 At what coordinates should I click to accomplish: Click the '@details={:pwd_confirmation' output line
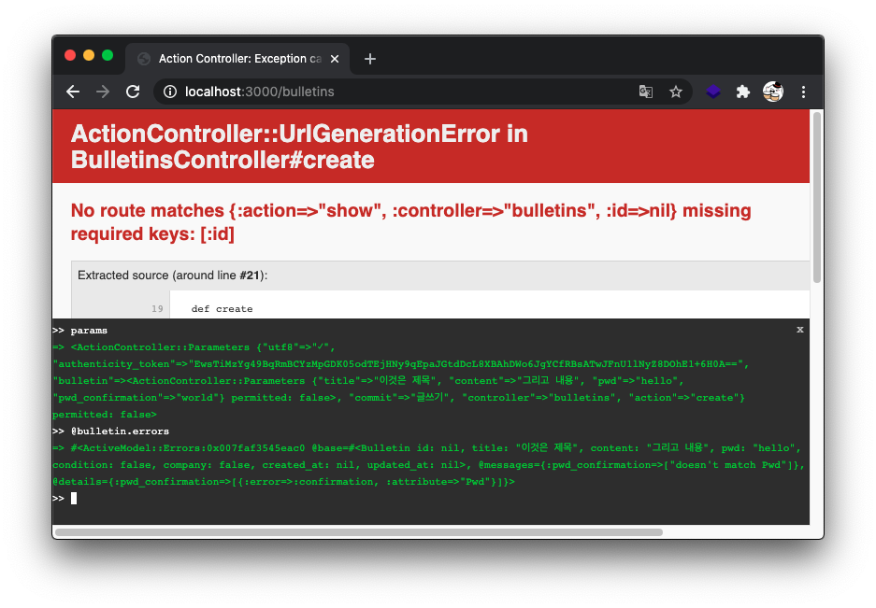[x=284, y=482]
